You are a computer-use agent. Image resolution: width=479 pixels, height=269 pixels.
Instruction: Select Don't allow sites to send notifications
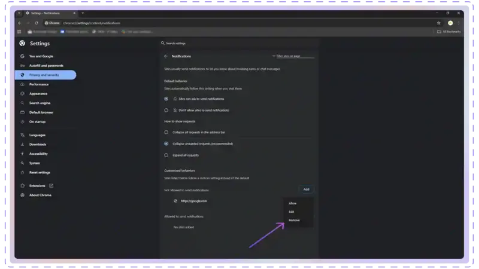click(x=166, y=111)
